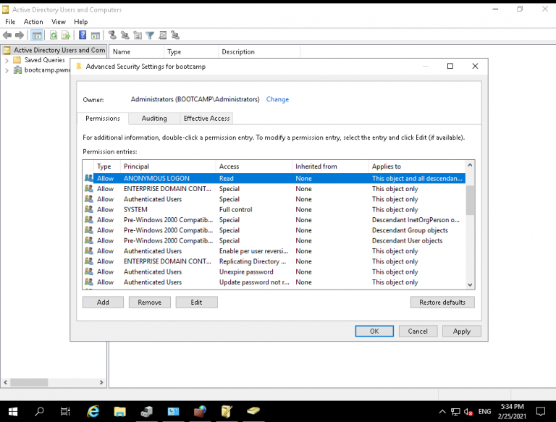The width and height of the screenshot is (556, 422).
Task: Show hidden system tray icons
Action: (x=442, y=411)
